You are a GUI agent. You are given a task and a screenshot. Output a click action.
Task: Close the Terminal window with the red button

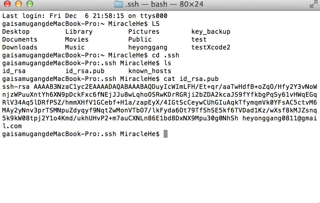click(x=8, y=4)
